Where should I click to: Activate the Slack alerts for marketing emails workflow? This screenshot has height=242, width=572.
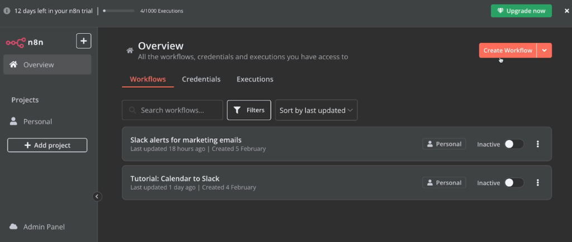click(x=514, y=144)
